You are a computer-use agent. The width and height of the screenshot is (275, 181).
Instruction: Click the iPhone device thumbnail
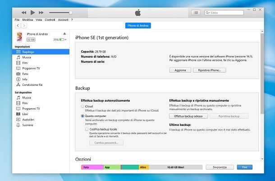(19, 37)
